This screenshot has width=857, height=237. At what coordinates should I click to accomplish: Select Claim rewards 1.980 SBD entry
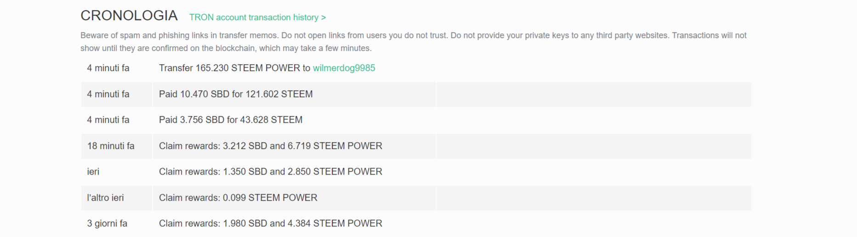(x=270, y=223)
